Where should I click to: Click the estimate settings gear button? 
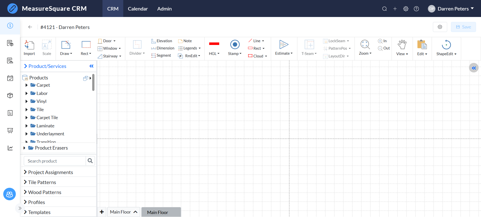tap(440, 27)
